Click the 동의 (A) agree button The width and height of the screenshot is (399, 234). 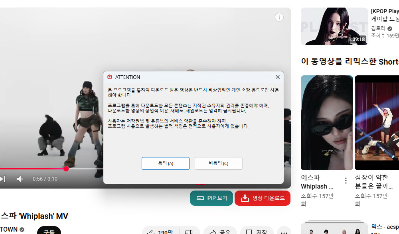tap(166, 163)
